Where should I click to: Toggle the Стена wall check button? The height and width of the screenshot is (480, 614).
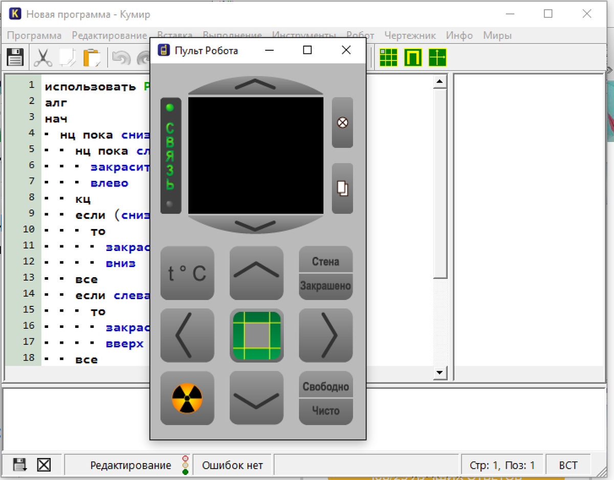pyautogui.click(x=325, y=261)
